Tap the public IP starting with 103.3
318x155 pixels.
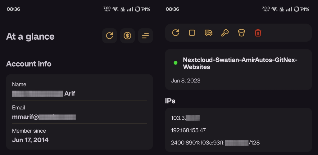coord(185,118)
